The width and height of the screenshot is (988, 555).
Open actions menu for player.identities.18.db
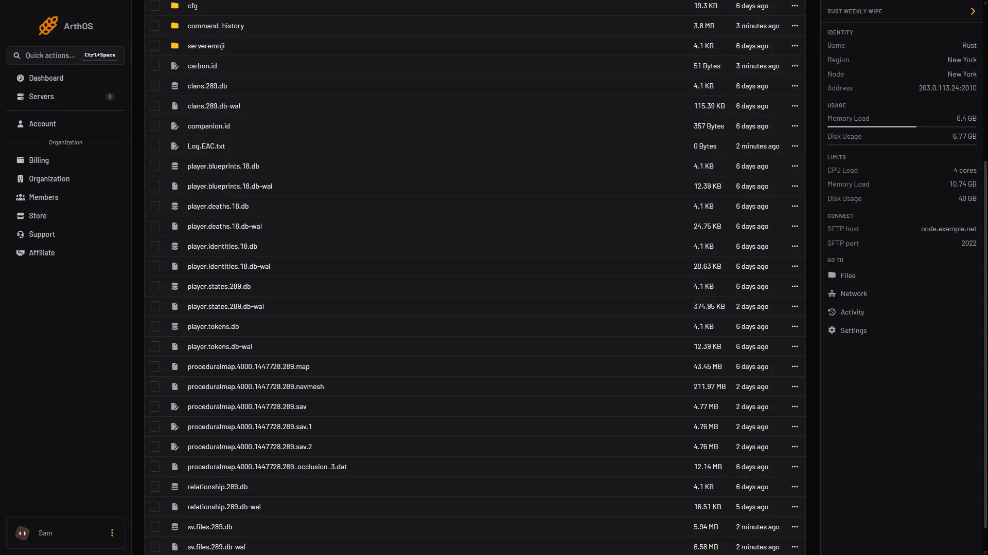[x=795, y=246]
